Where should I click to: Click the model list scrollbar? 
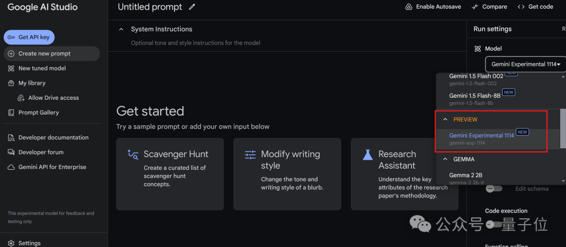[x=563, y=128]
